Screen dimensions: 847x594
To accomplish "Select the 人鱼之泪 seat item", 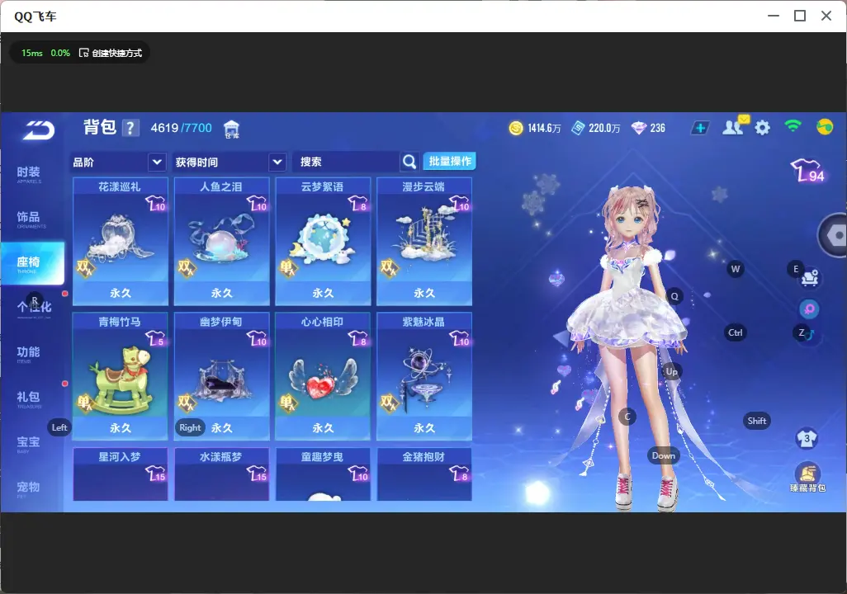I will click(x=221, y=242).
